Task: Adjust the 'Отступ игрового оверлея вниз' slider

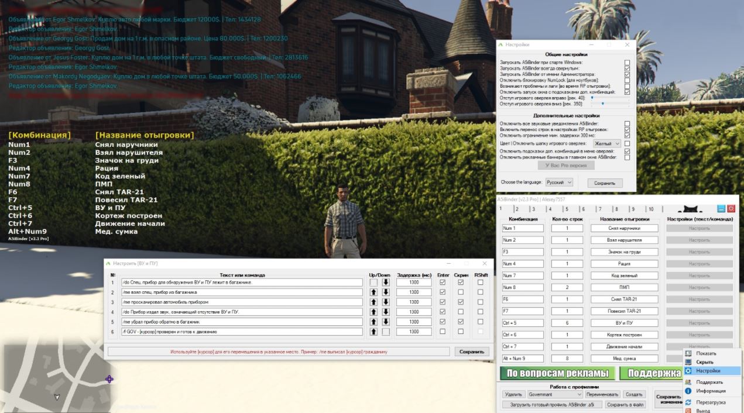Action: (609, 104)
